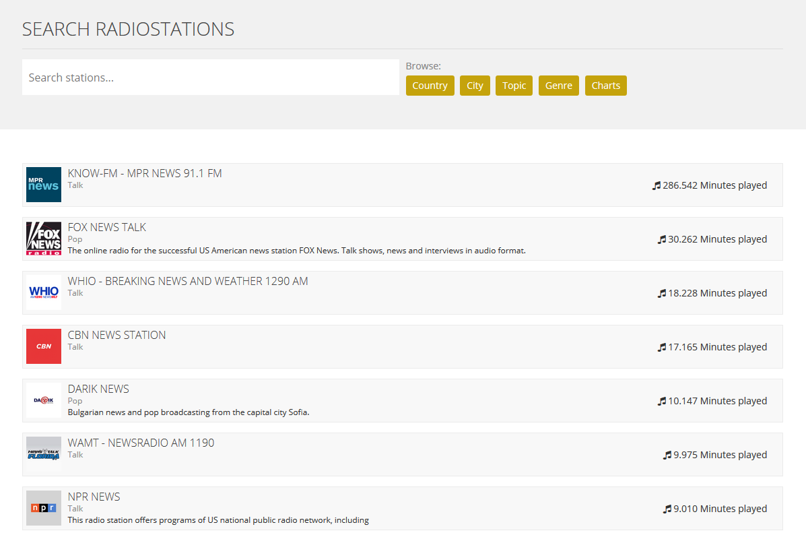Open CBN NEWS STATION title
The height and width of the screenshot is (535, 806).
click(116, 336)
